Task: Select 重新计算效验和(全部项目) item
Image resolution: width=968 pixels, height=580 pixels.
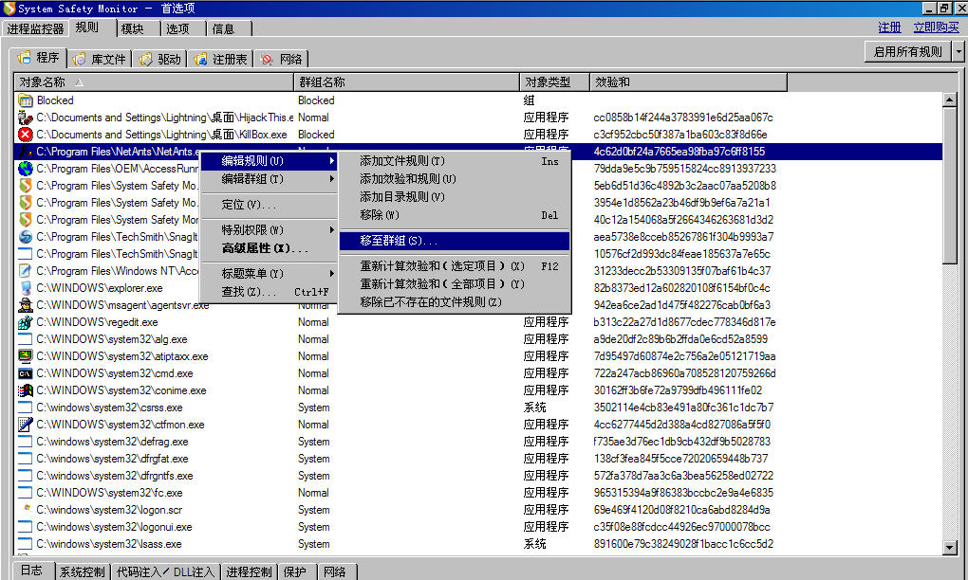Action: click(x=455, y=284)
